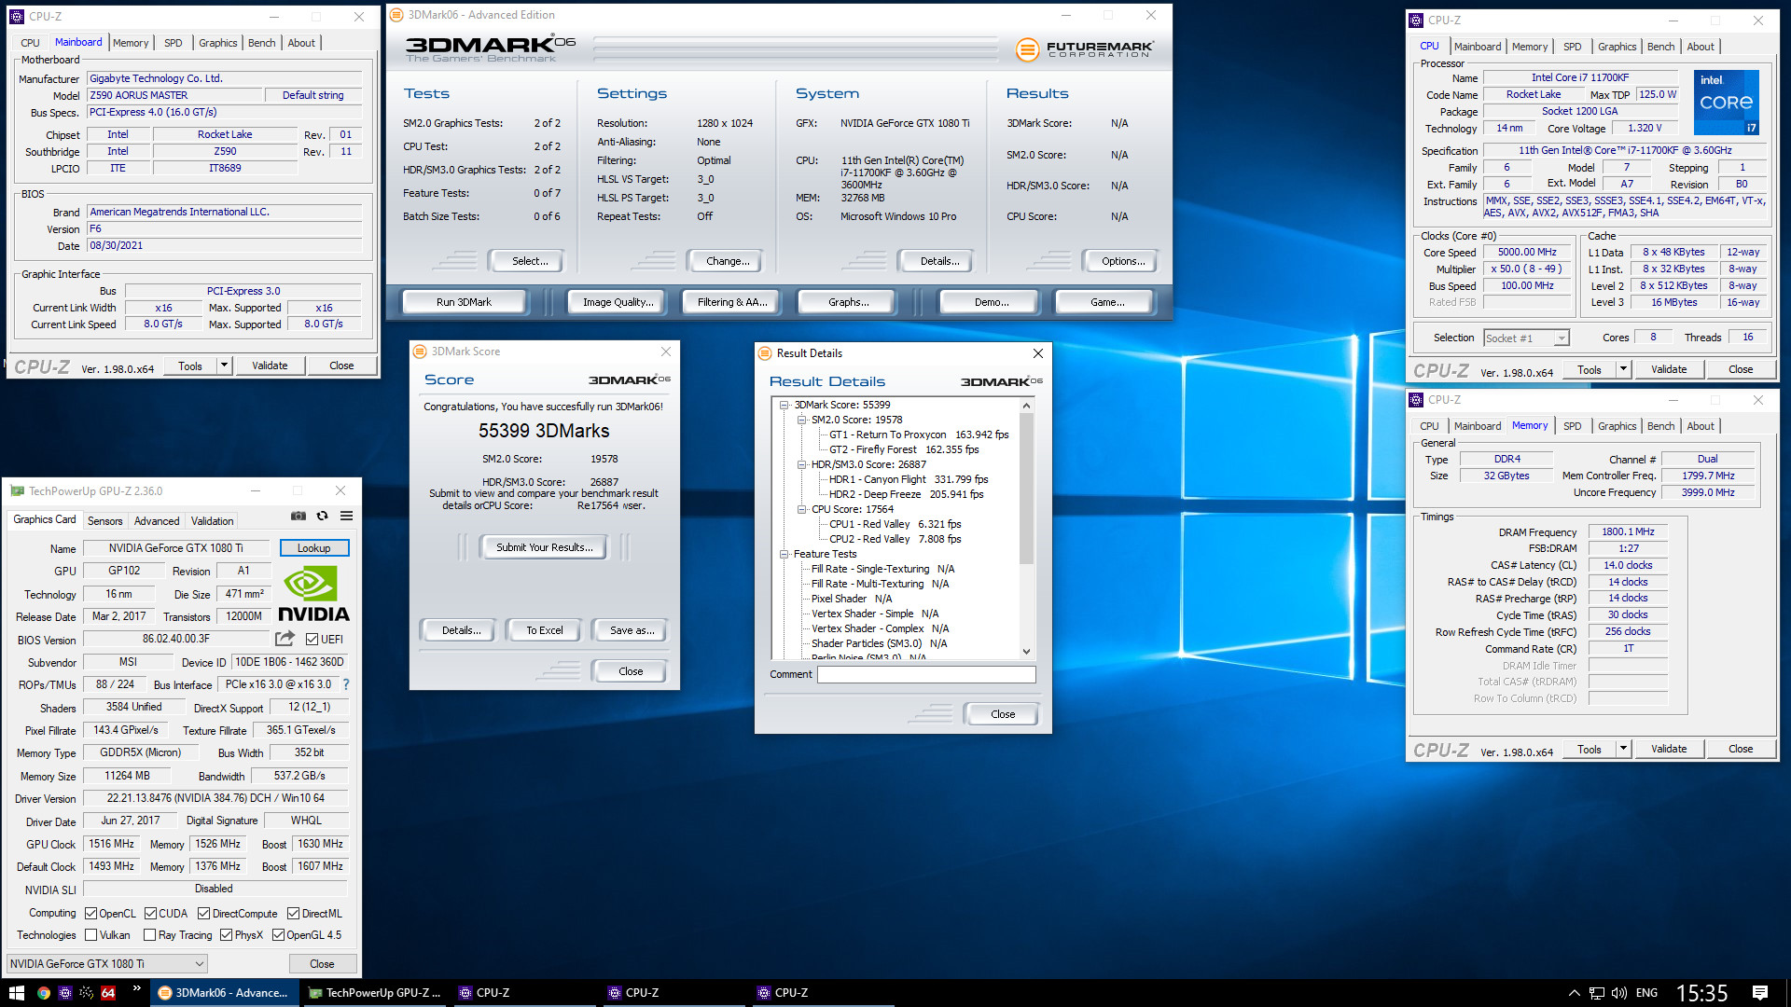This screenshot has width=1791, height=1007.
Task: Click the NVIDIA logo in GPU-Z
Action: pos(313,595)
